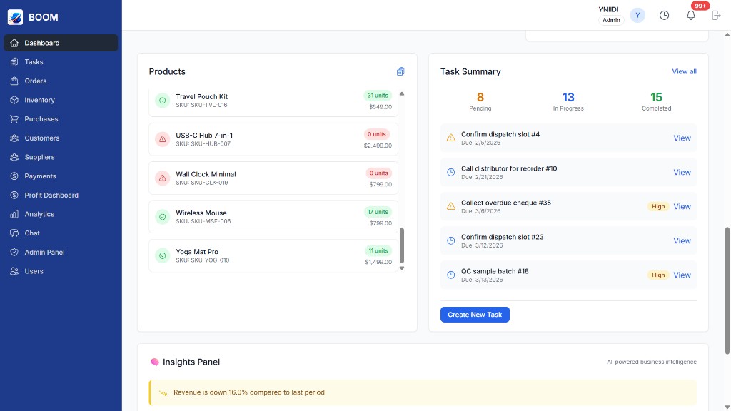The image size is (731, 411).
Task: Click the products list scroll up arrow
Action: tap(402, 93)
